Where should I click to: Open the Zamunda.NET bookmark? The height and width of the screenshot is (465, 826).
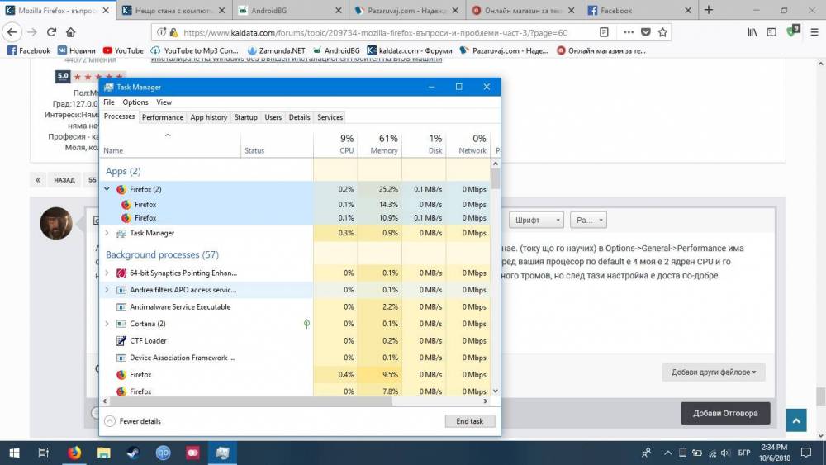coord(276,50)
